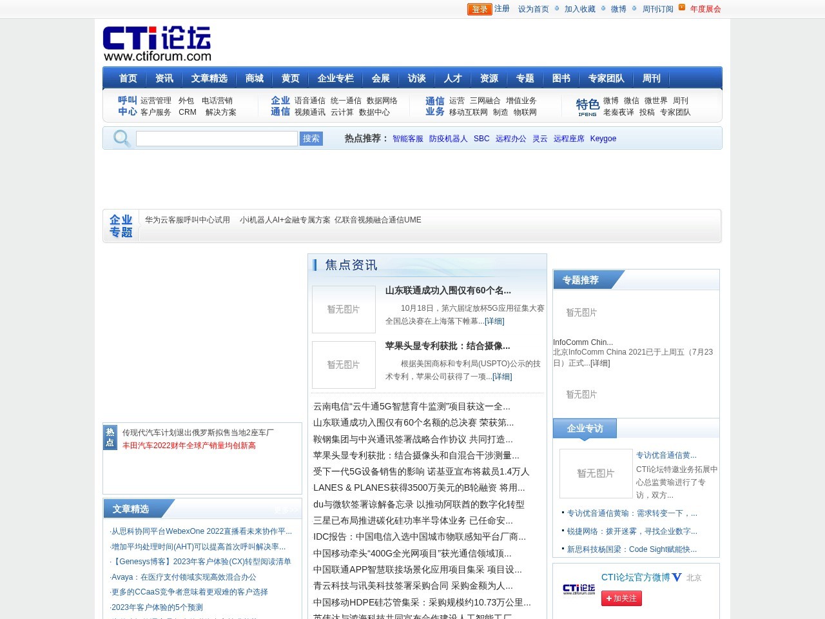Viewport: 825px width, 619px height.
Task: Open the 专家团队 menu item
Action: click(606, 78)
